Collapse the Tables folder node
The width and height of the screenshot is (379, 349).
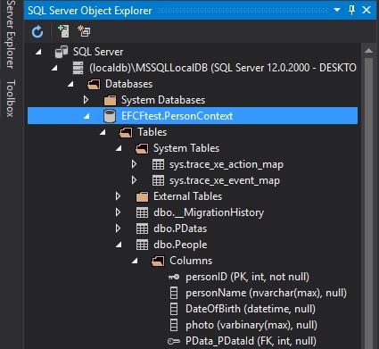click(103, 132)
